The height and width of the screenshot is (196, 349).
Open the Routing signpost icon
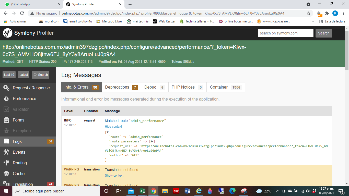pyautogui.click(x=6, y=163)
